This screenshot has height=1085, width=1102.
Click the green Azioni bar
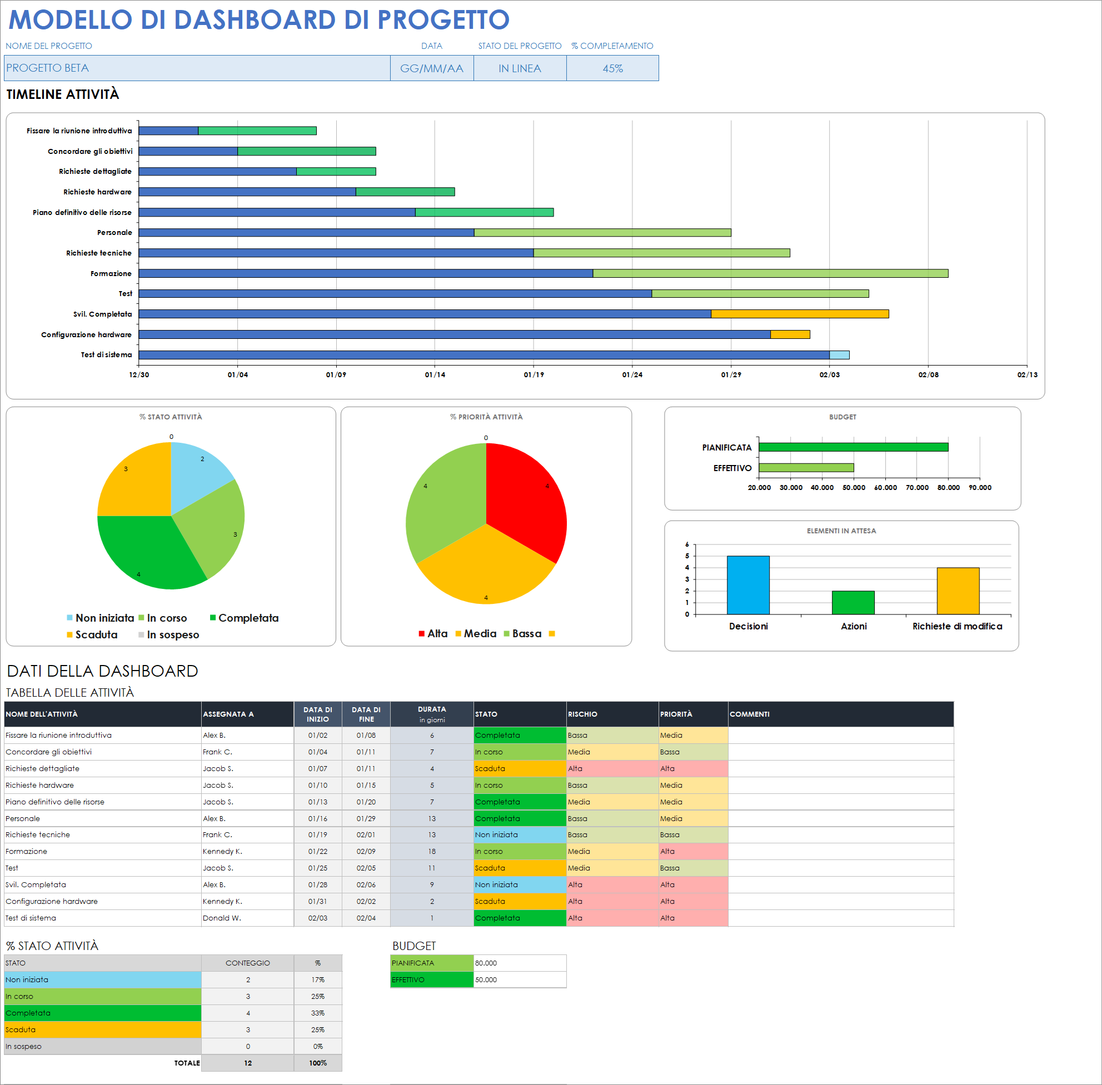coord(853,602)
